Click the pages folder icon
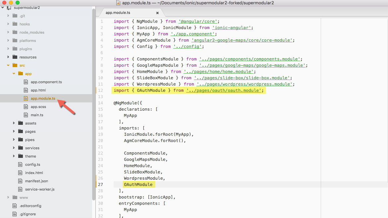Image resolution: width=388 pixels, height=218 pixels. [21, 131]
